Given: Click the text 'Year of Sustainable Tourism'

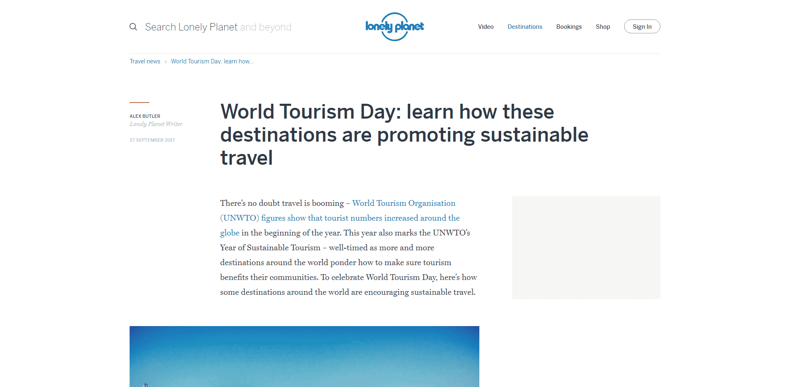Looking at the screenshot, I should [270, 247].
